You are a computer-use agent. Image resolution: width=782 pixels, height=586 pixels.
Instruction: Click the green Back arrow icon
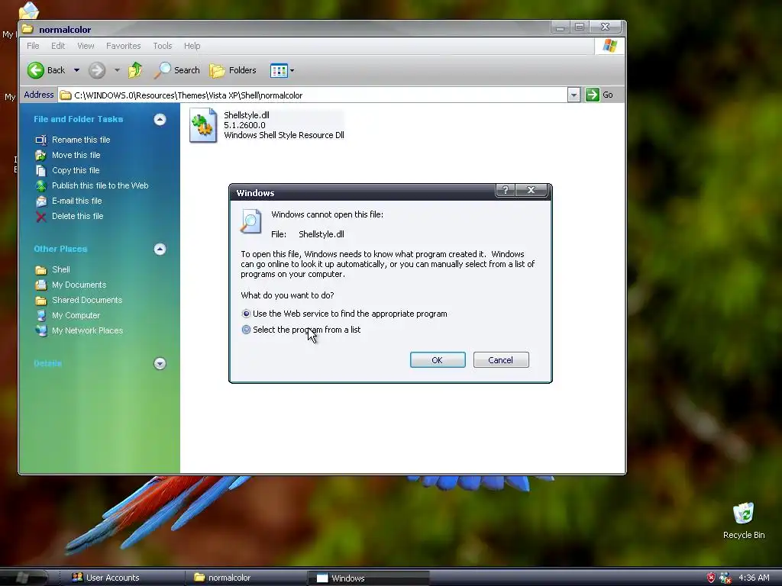pos(35,70)
